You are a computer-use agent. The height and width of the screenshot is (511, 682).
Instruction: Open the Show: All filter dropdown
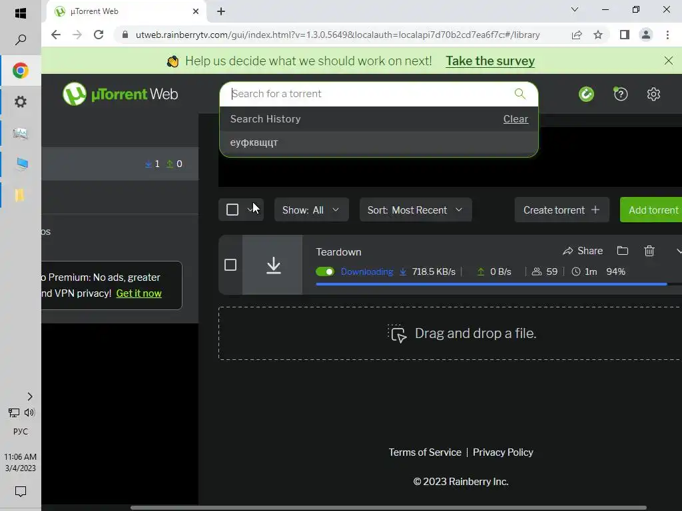pos(312,210)
